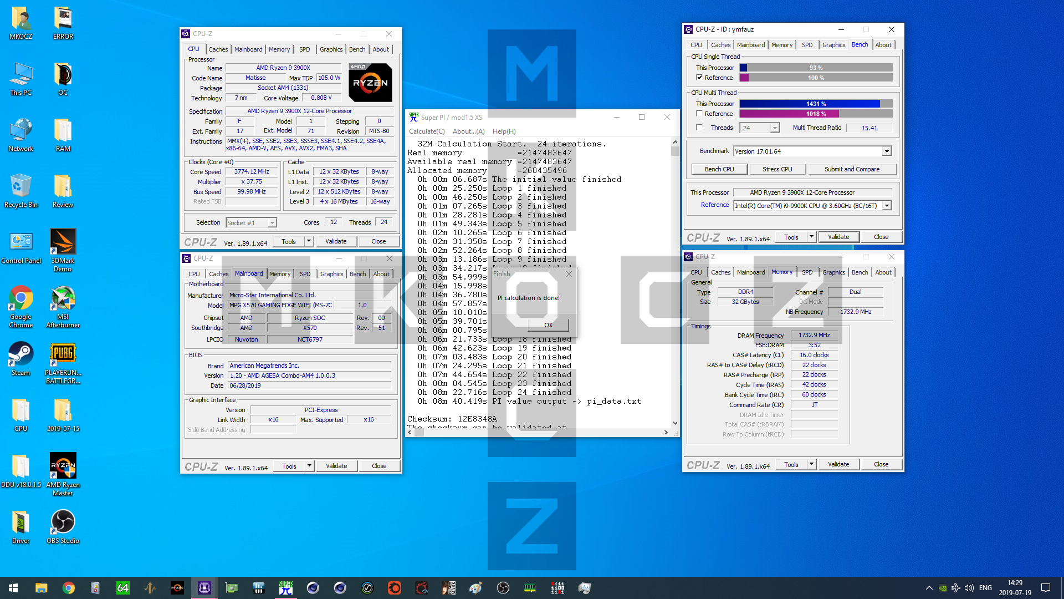The width and height of the screenshot is (1064, 599).
Task: Expand Tools arrow in Bench window
Action: (x=812, y=237)
